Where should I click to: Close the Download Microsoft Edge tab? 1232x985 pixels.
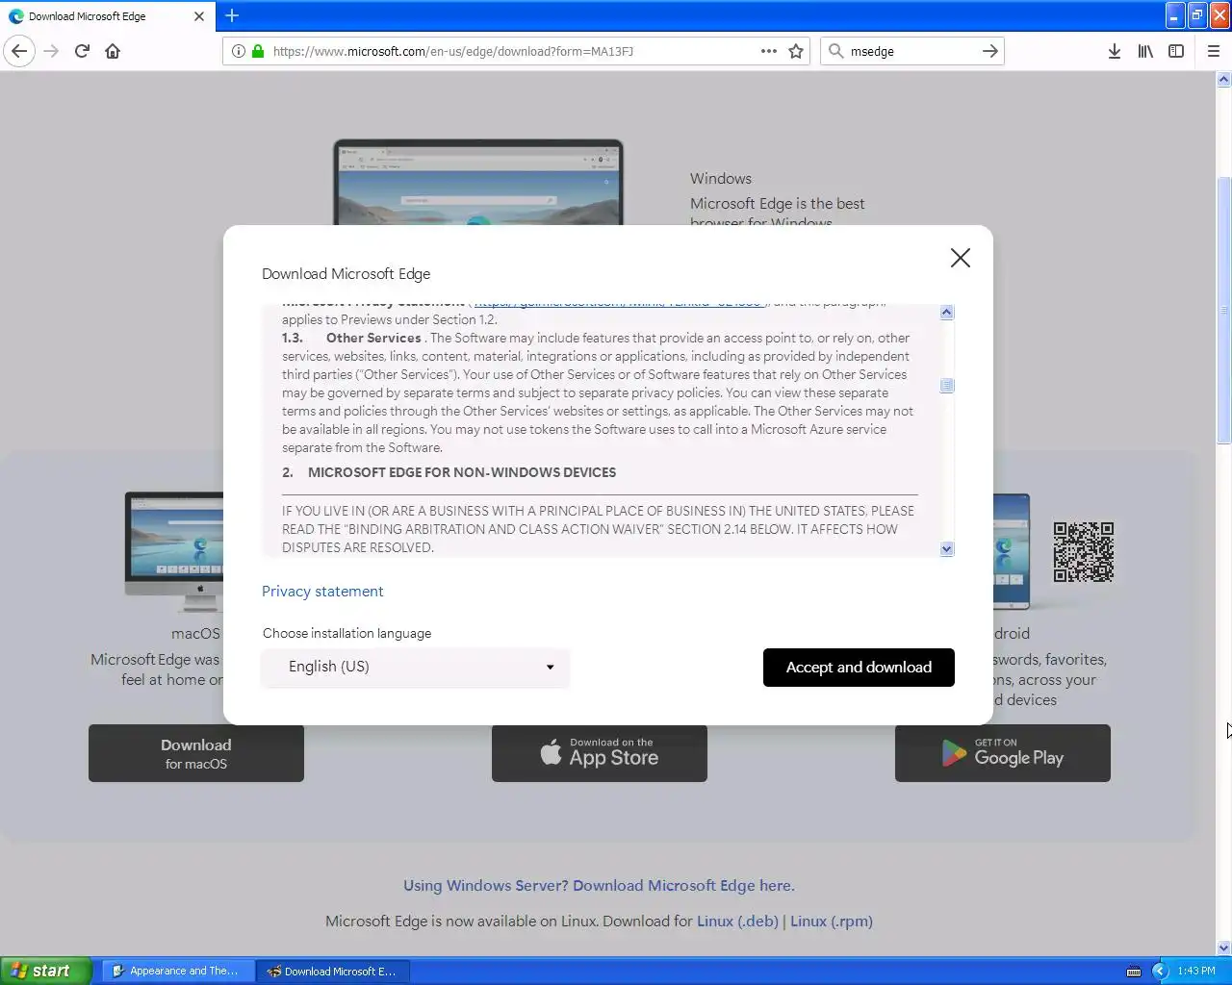[199, 16]
